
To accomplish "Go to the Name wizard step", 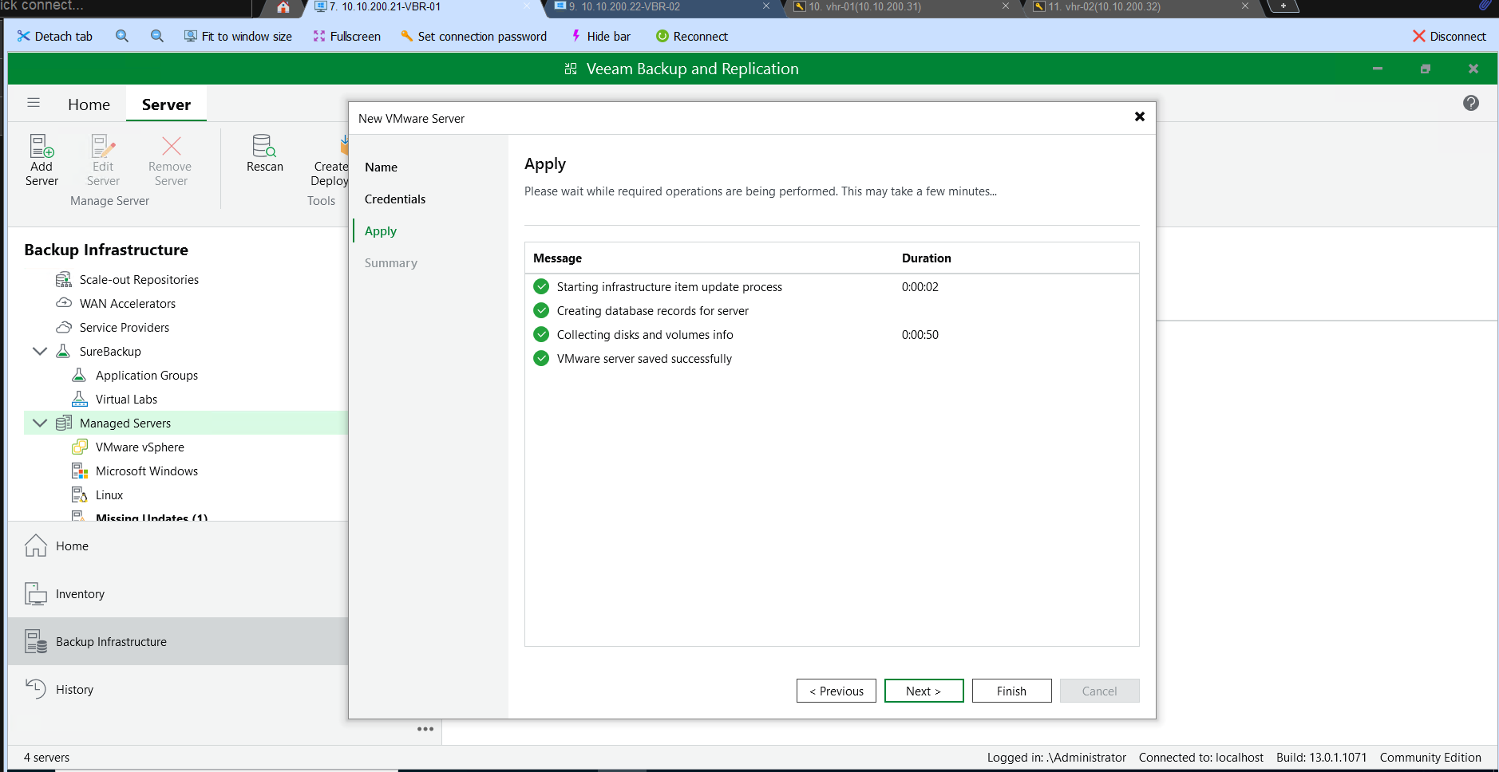I will pyautogui.click(x=381, y=167).
